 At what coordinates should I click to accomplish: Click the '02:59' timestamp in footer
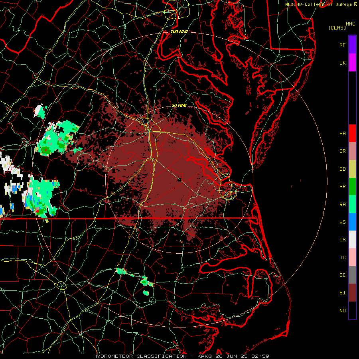point(260,356)
